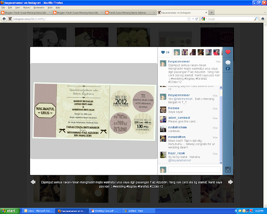The width and height of the screenshot is (267, 214).
Task: Click the Firefox back button
Action: click(x=4, y=19)
